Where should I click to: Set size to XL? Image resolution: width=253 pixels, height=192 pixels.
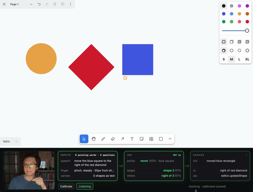pos(247,59)
